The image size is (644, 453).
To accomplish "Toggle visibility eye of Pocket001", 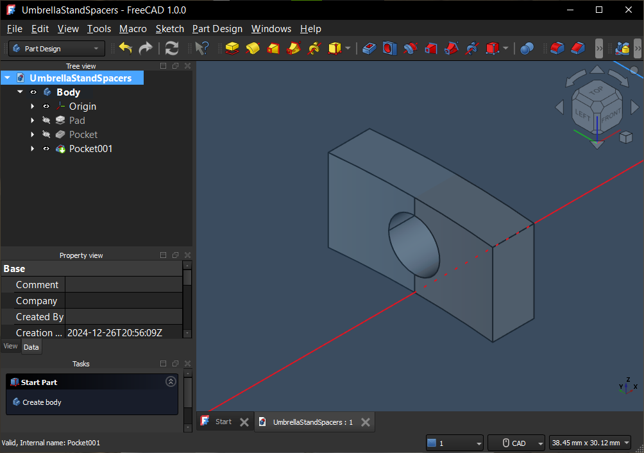I will click(x=46, y=149).
